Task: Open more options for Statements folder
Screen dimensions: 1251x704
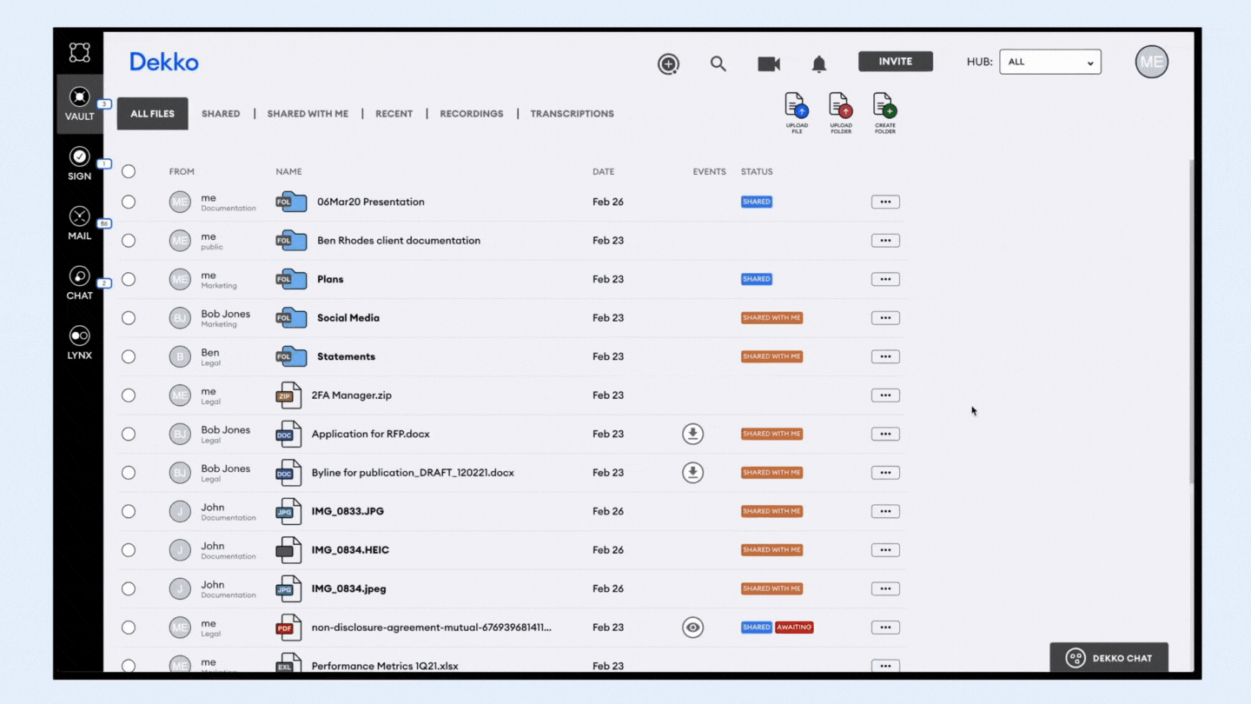Action: (885, 356)
